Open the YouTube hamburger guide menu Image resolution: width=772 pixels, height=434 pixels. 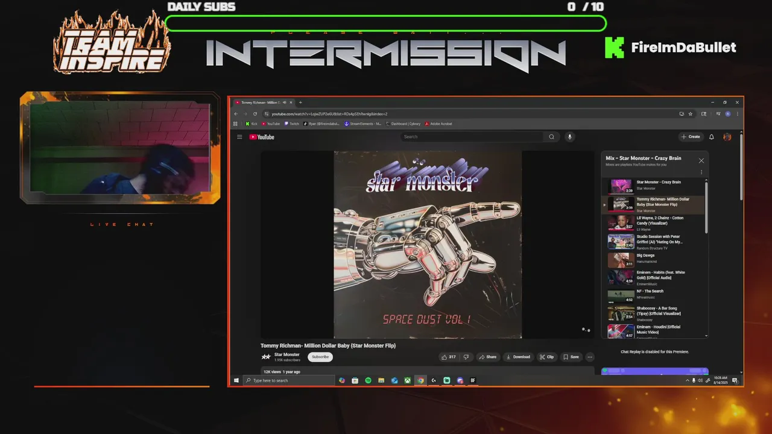[x=239, y=137]
